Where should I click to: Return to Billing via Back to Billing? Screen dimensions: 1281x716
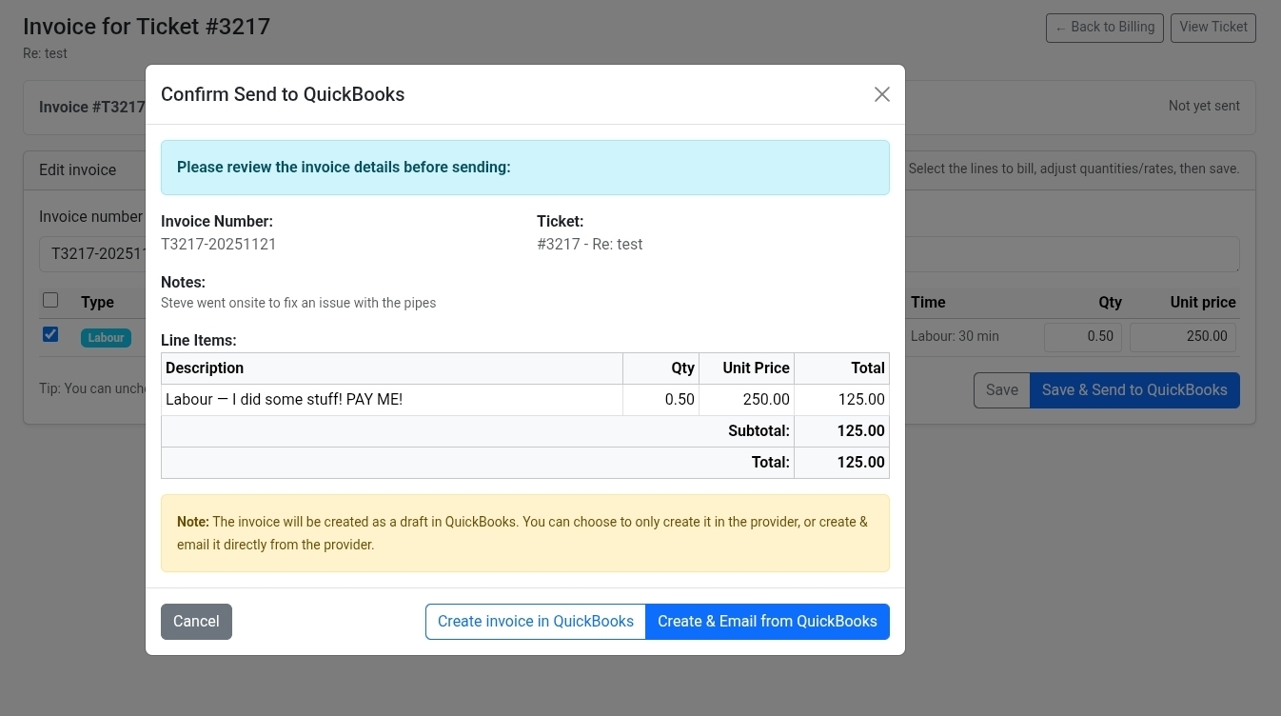pyautogui.click(x=1104, y=28)
